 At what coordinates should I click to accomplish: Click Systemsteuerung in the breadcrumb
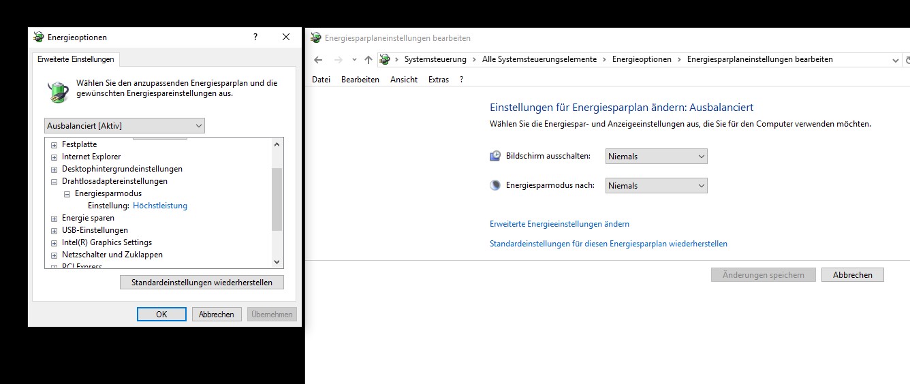pos(435,59)
